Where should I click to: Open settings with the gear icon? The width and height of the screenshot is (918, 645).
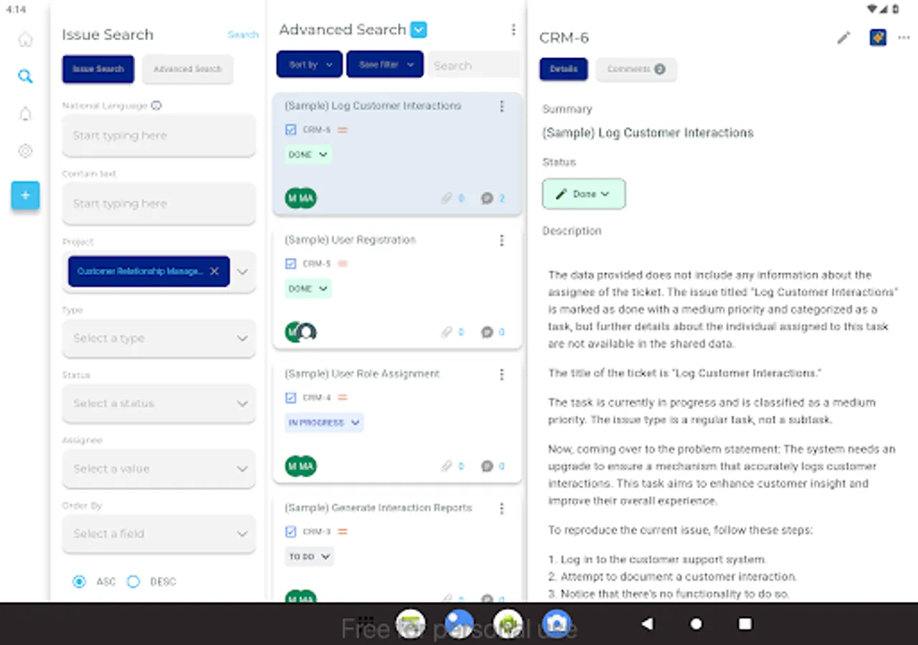click(25, 150)
